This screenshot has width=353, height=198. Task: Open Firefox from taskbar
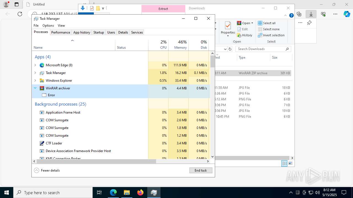click(x=140, y=193)
